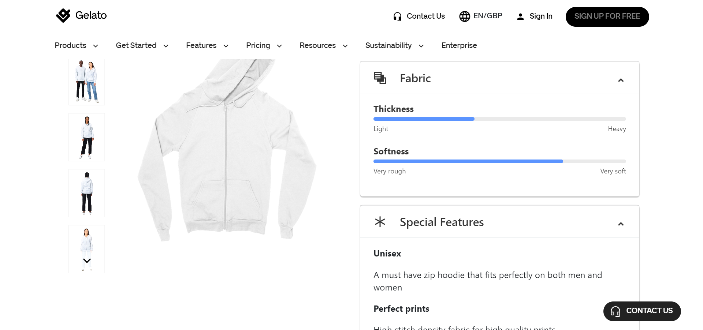Click the Sign In link
Image resolution: width=703 pixels, height=330 pixels.
pos(540,16)
